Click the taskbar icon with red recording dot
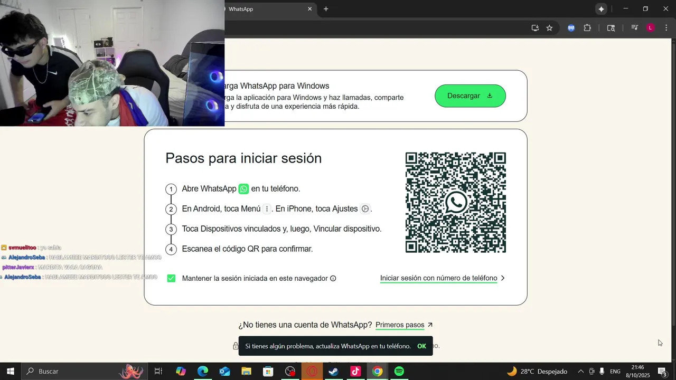The width and height of the screenshot is (676, 380). click(x=290, y=372)
